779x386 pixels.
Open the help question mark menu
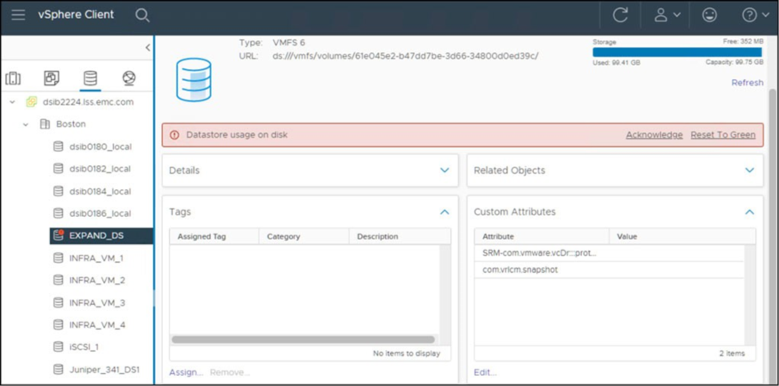point(755,15)
